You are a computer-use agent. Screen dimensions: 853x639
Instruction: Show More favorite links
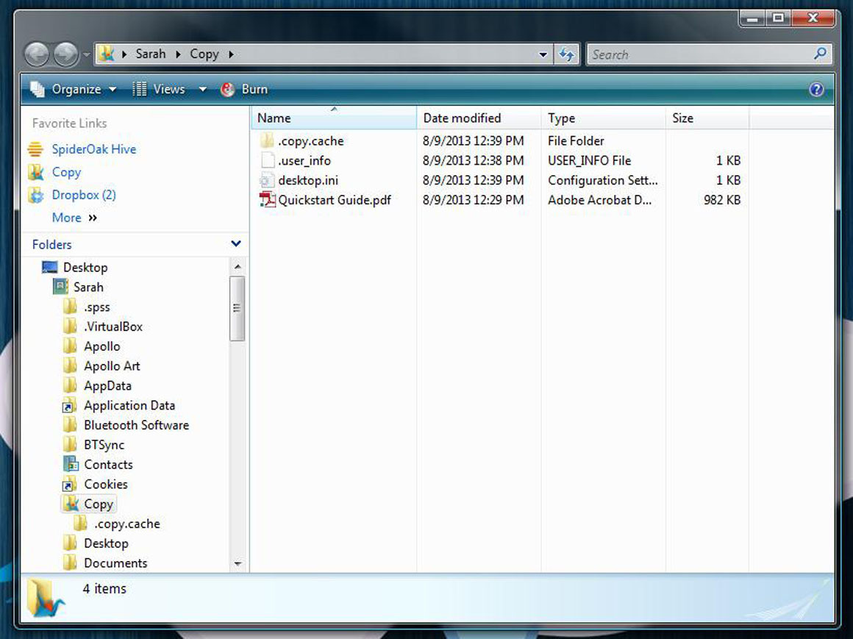click(x=74, y=218)
